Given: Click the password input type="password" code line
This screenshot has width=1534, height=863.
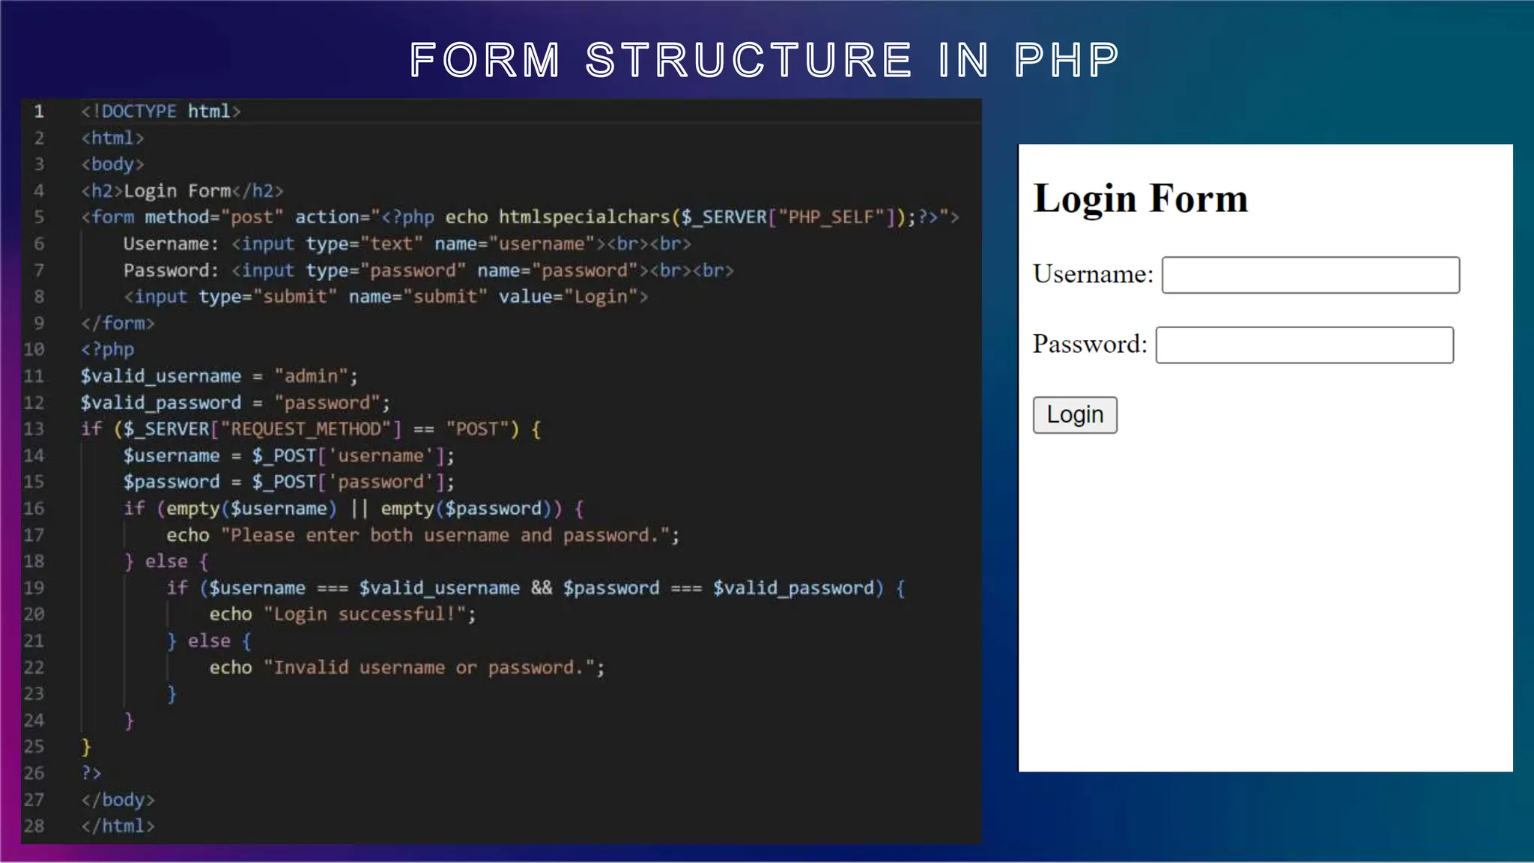Looking at the screenshot, I should coord(428,270).
